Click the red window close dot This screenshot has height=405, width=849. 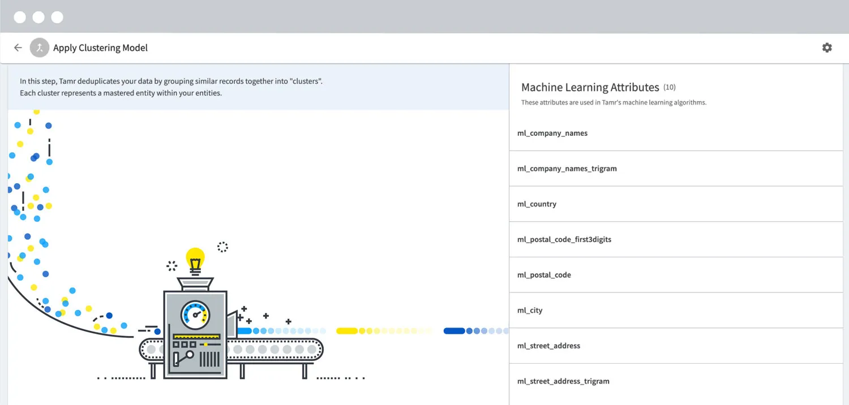tap(20, 17)
